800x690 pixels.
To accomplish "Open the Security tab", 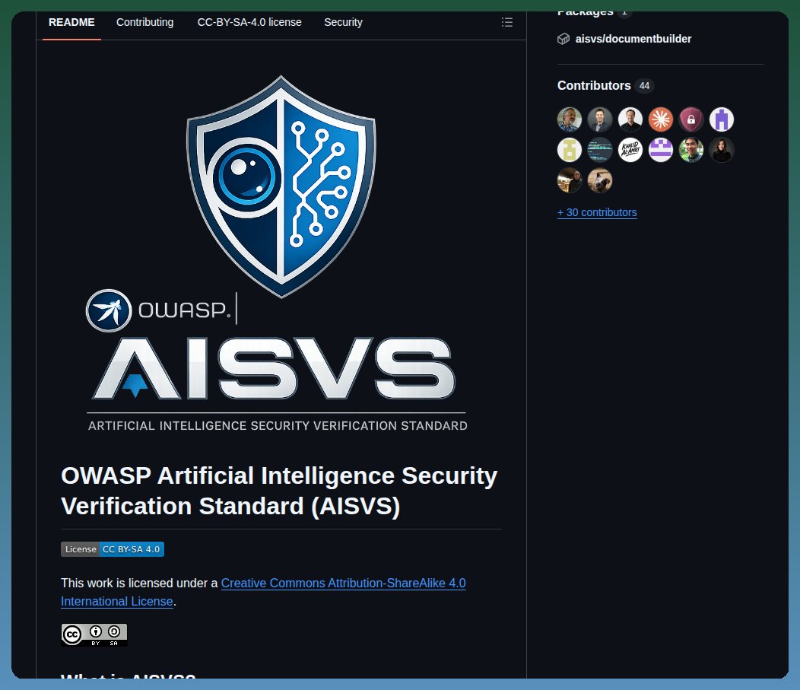I will pos(344,23).
